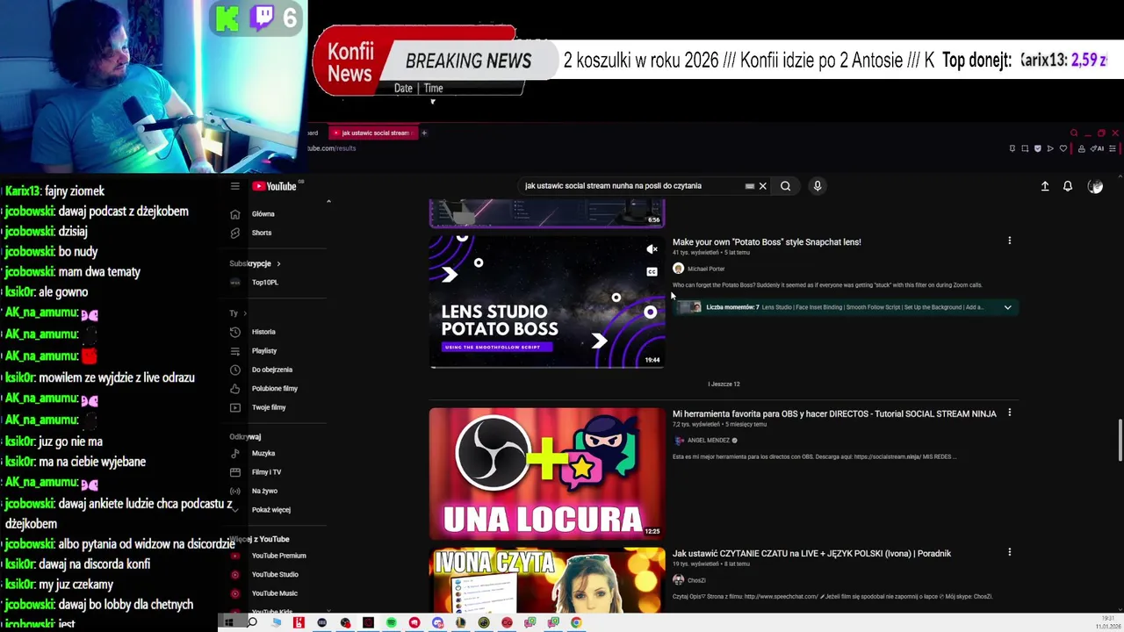Open Spotify from the taskbar
1124x632 pixels.
[x=391, y=622]
